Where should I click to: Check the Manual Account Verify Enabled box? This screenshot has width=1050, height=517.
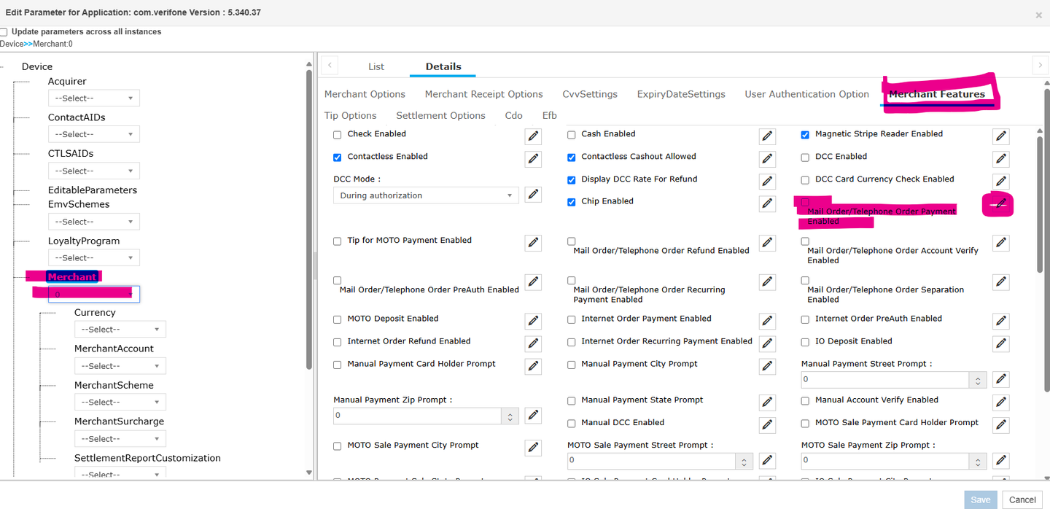805,401
